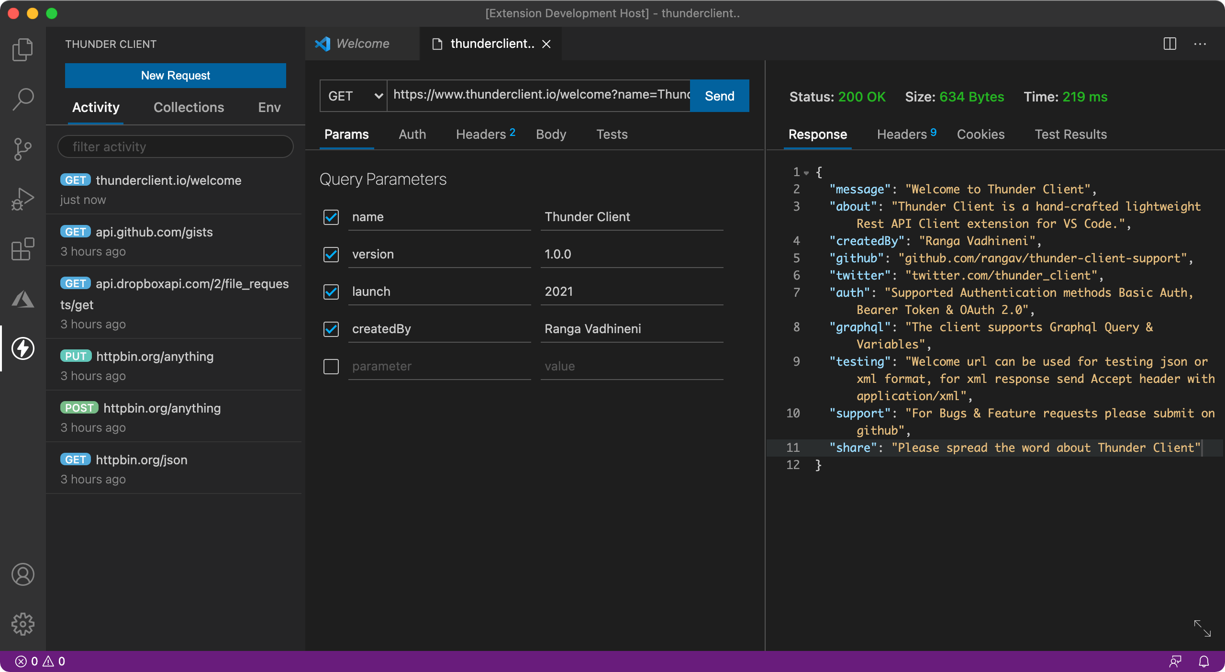Open the notifications bell in status bar
1225x672 pixels.
pyautogui.click(x=1203, y=661)
